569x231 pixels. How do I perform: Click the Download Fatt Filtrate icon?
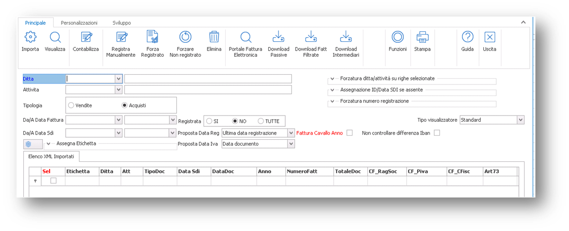coord(311,37)
